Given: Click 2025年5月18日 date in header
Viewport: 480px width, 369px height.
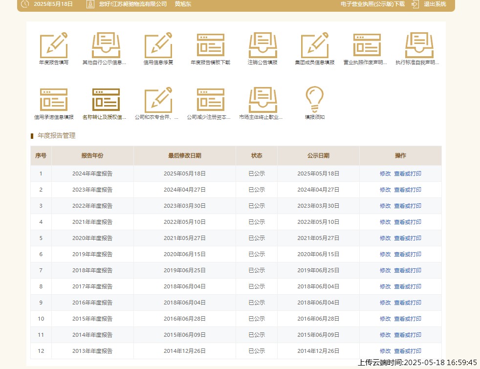Looking at the screenshot, I should [53, 4].
